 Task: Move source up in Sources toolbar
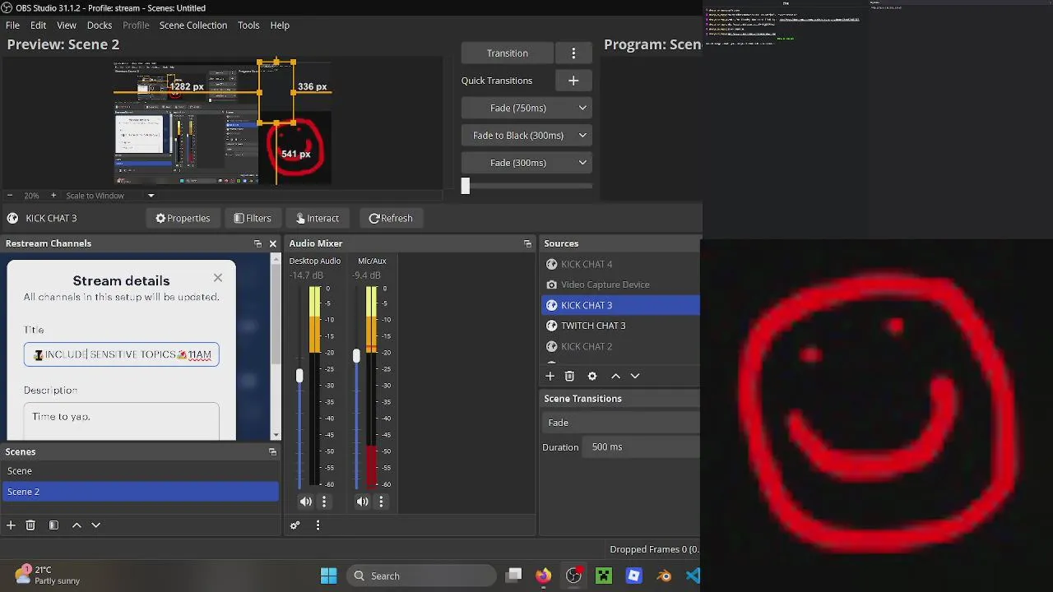615,376
